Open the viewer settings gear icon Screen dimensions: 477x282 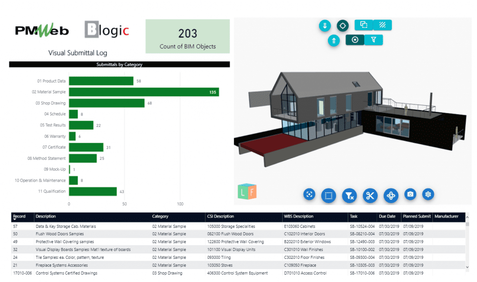(x=428, y=194)
